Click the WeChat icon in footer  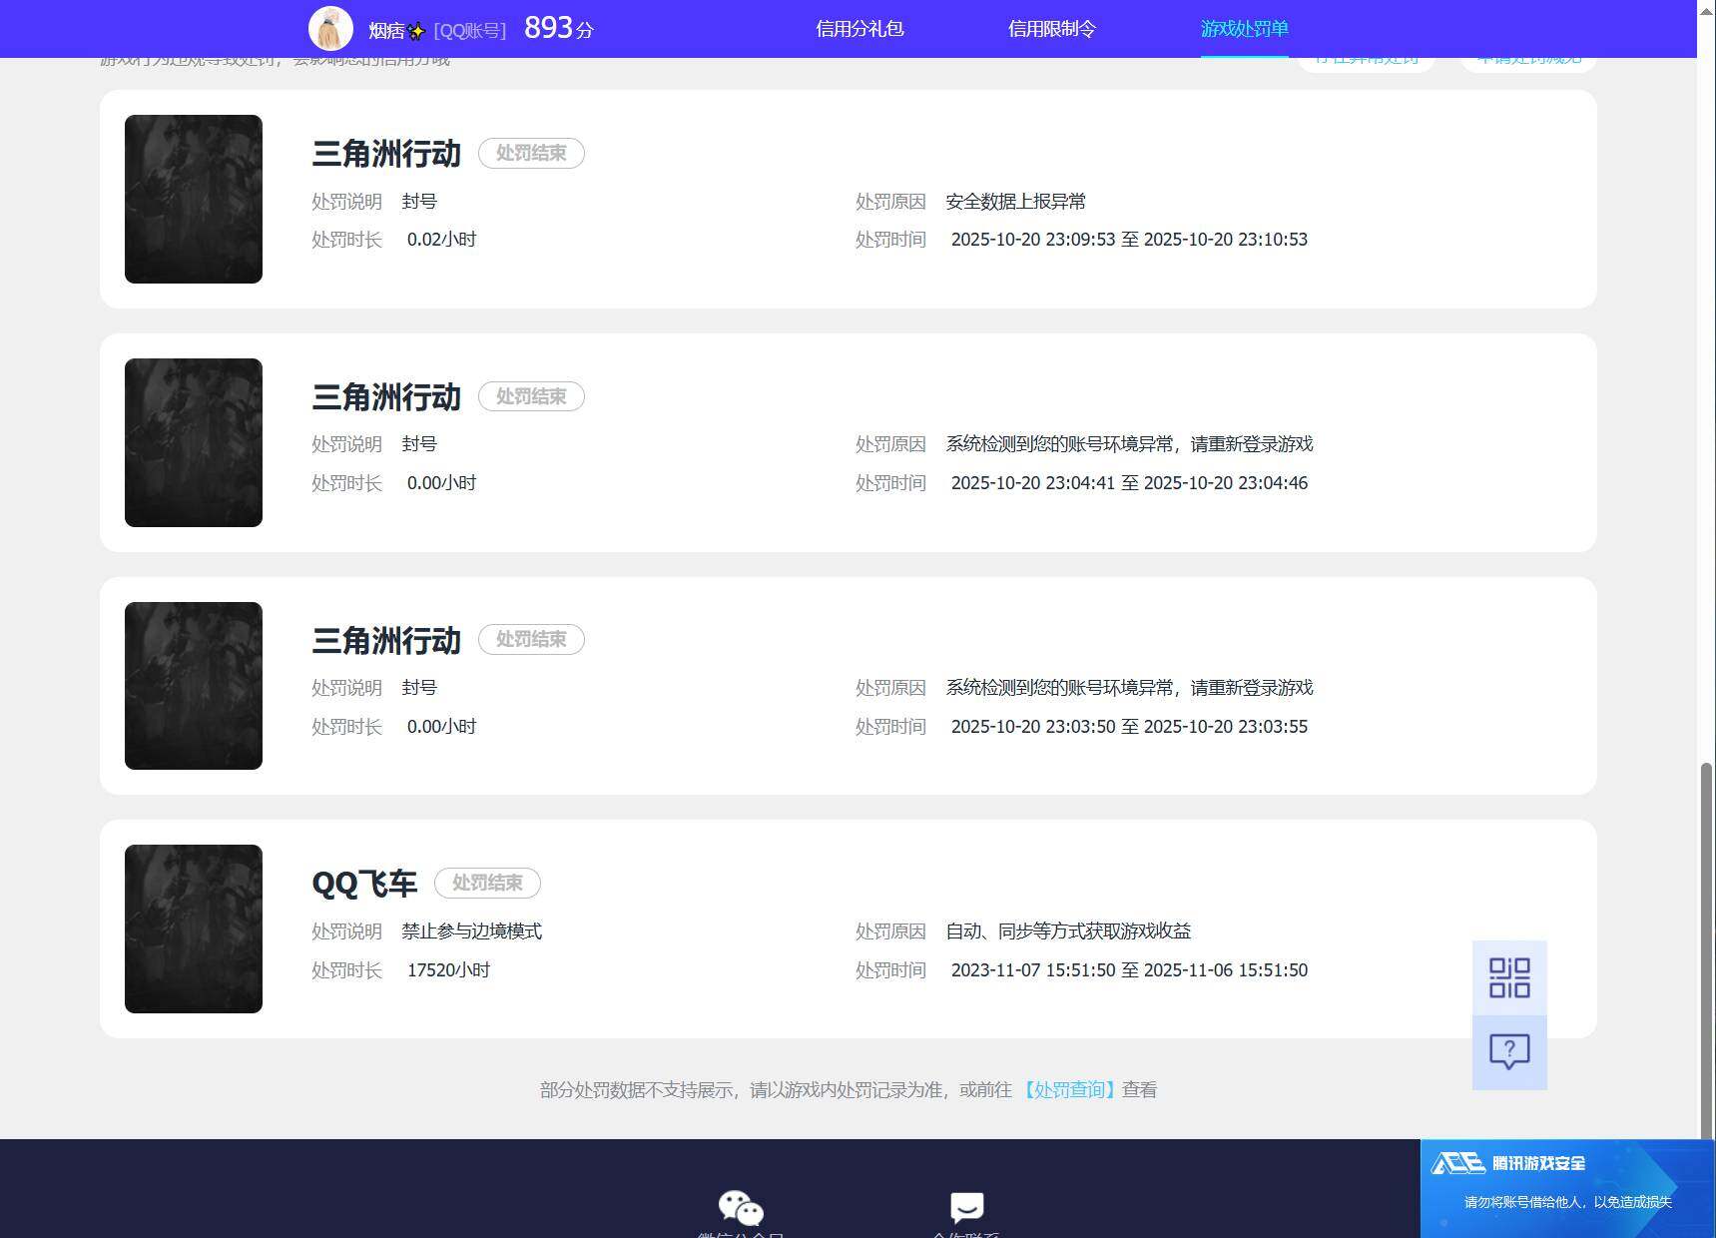(x=741, y=1208)
